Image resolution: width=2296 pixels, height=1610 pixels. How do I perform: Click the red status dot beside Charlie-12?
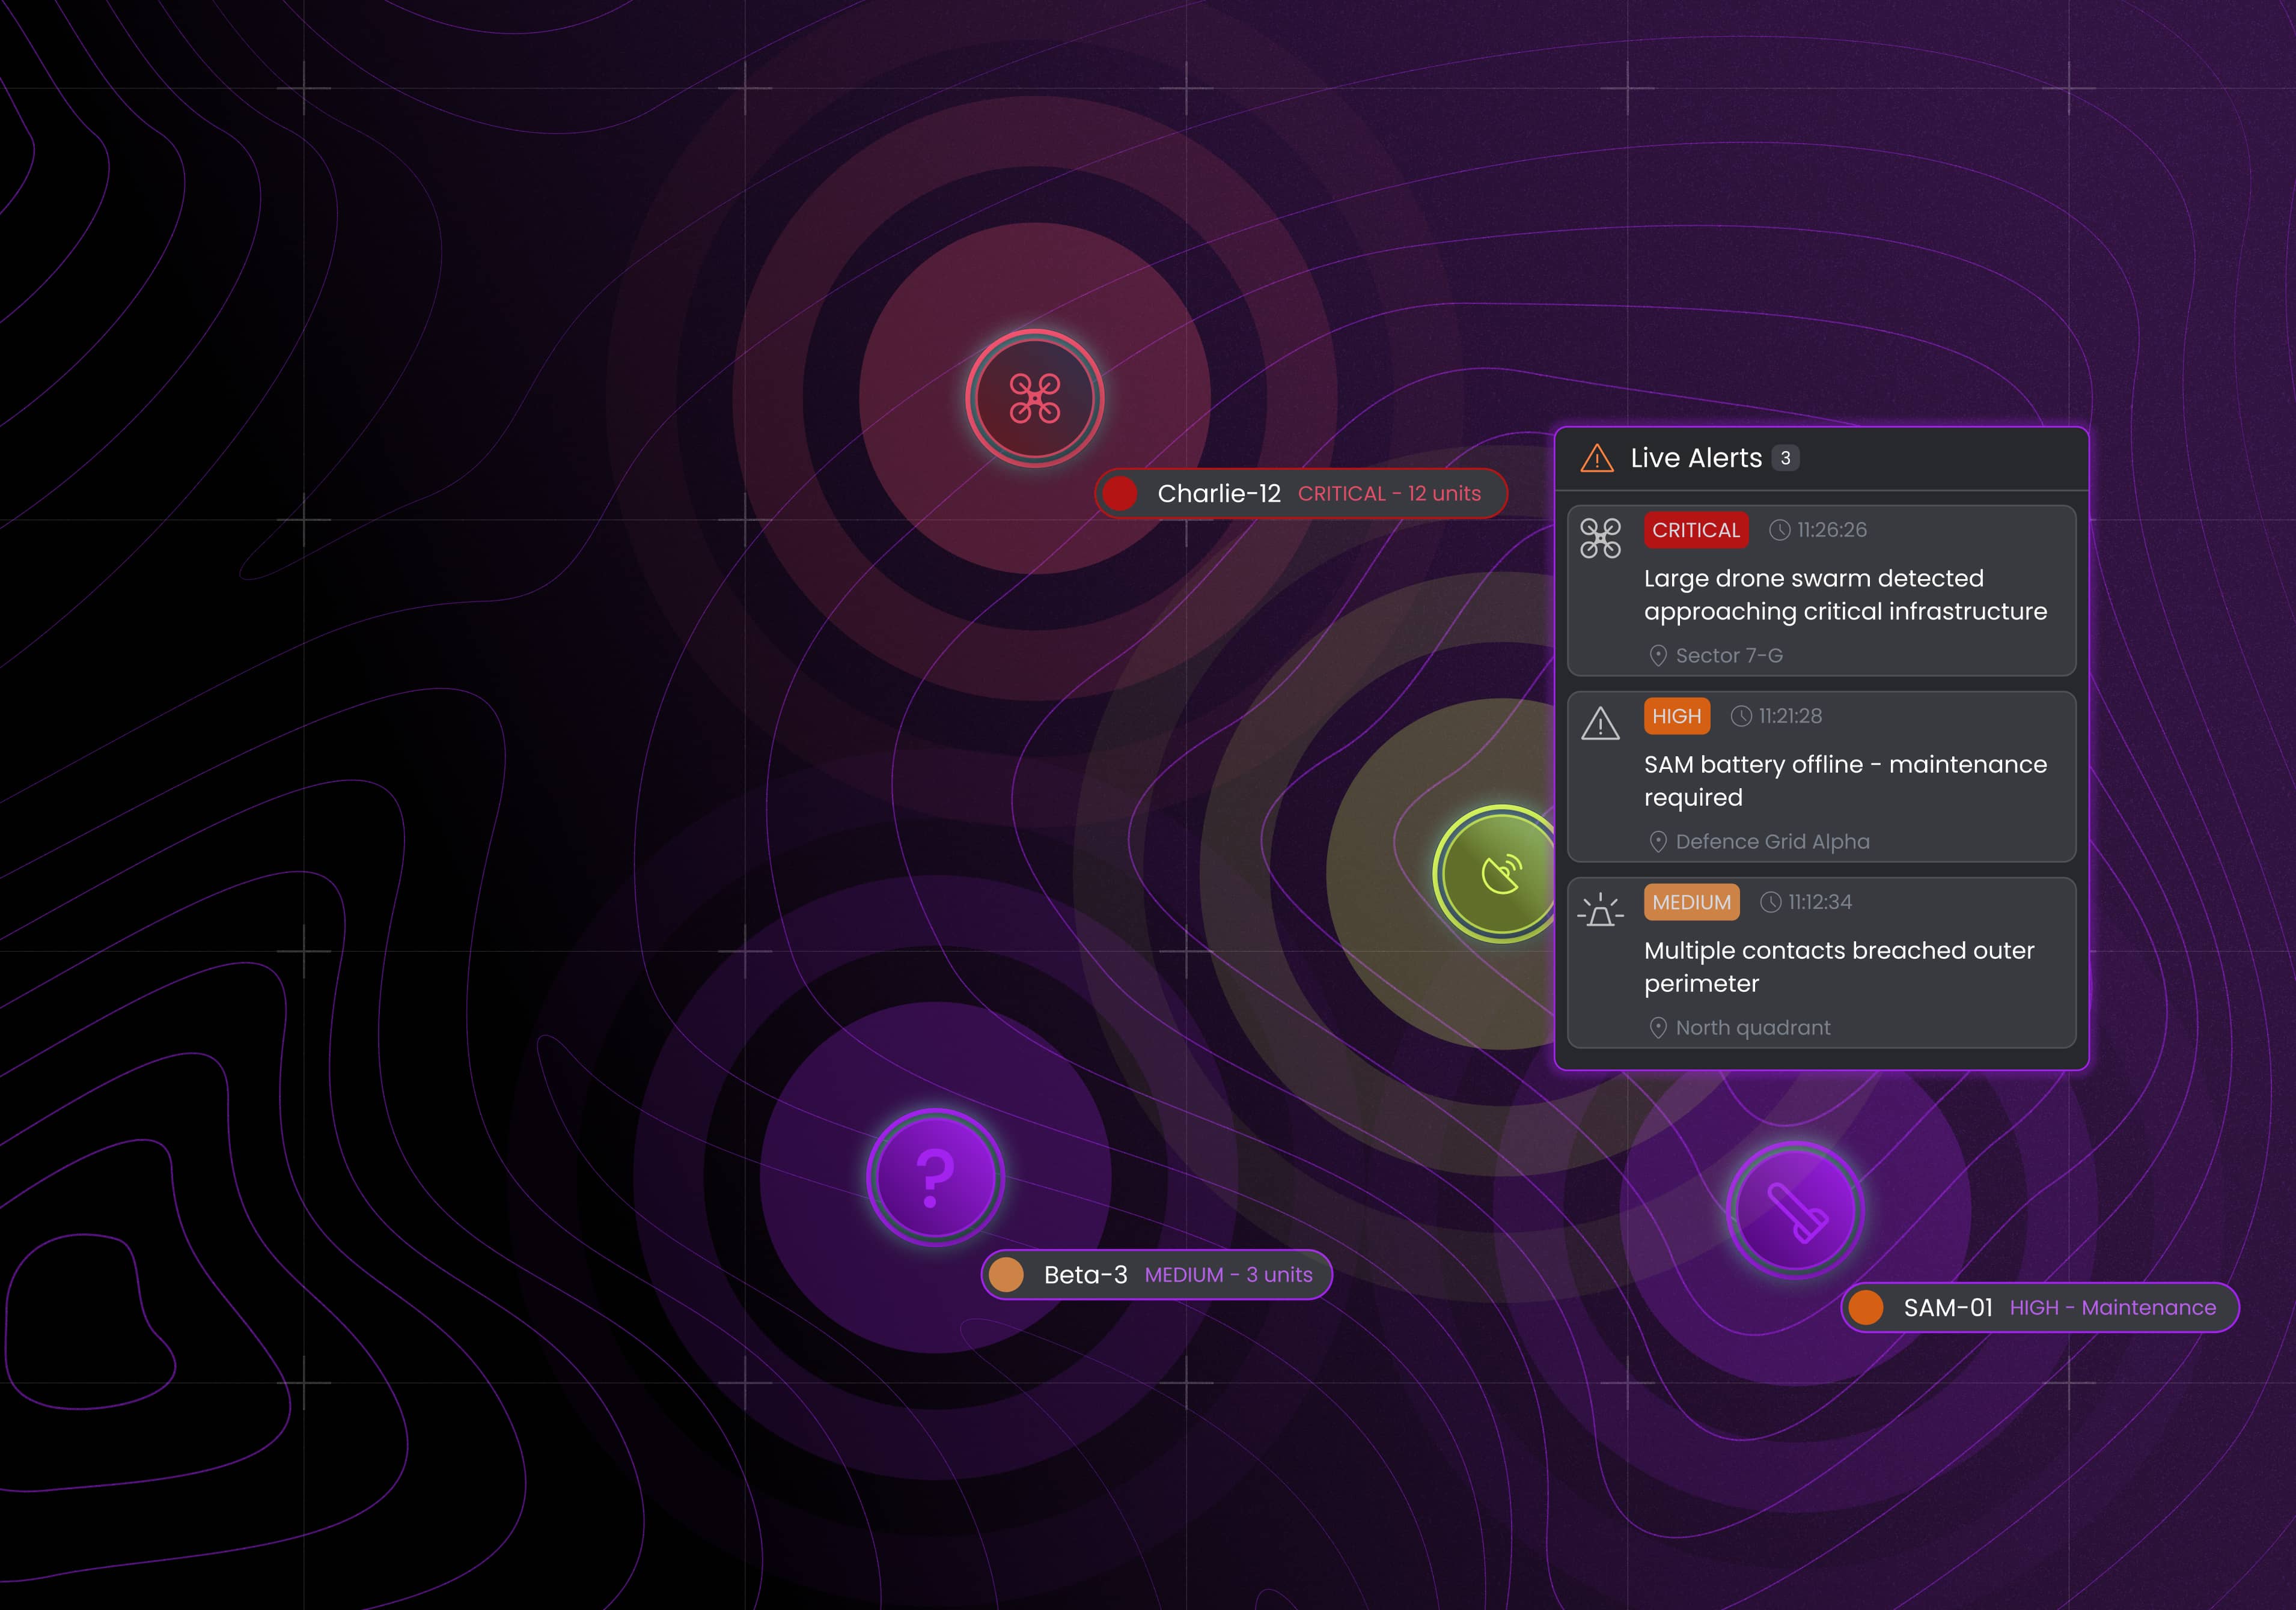point(1120,494)
